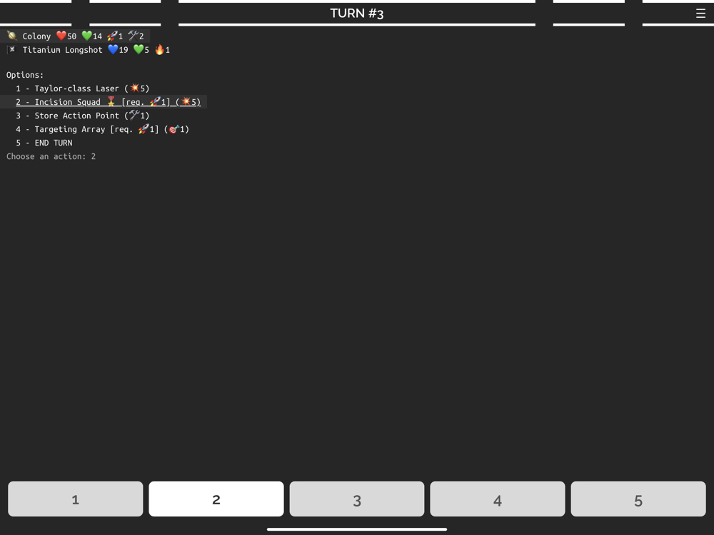
Task: Tap number button 4
Action: point(498,499)
